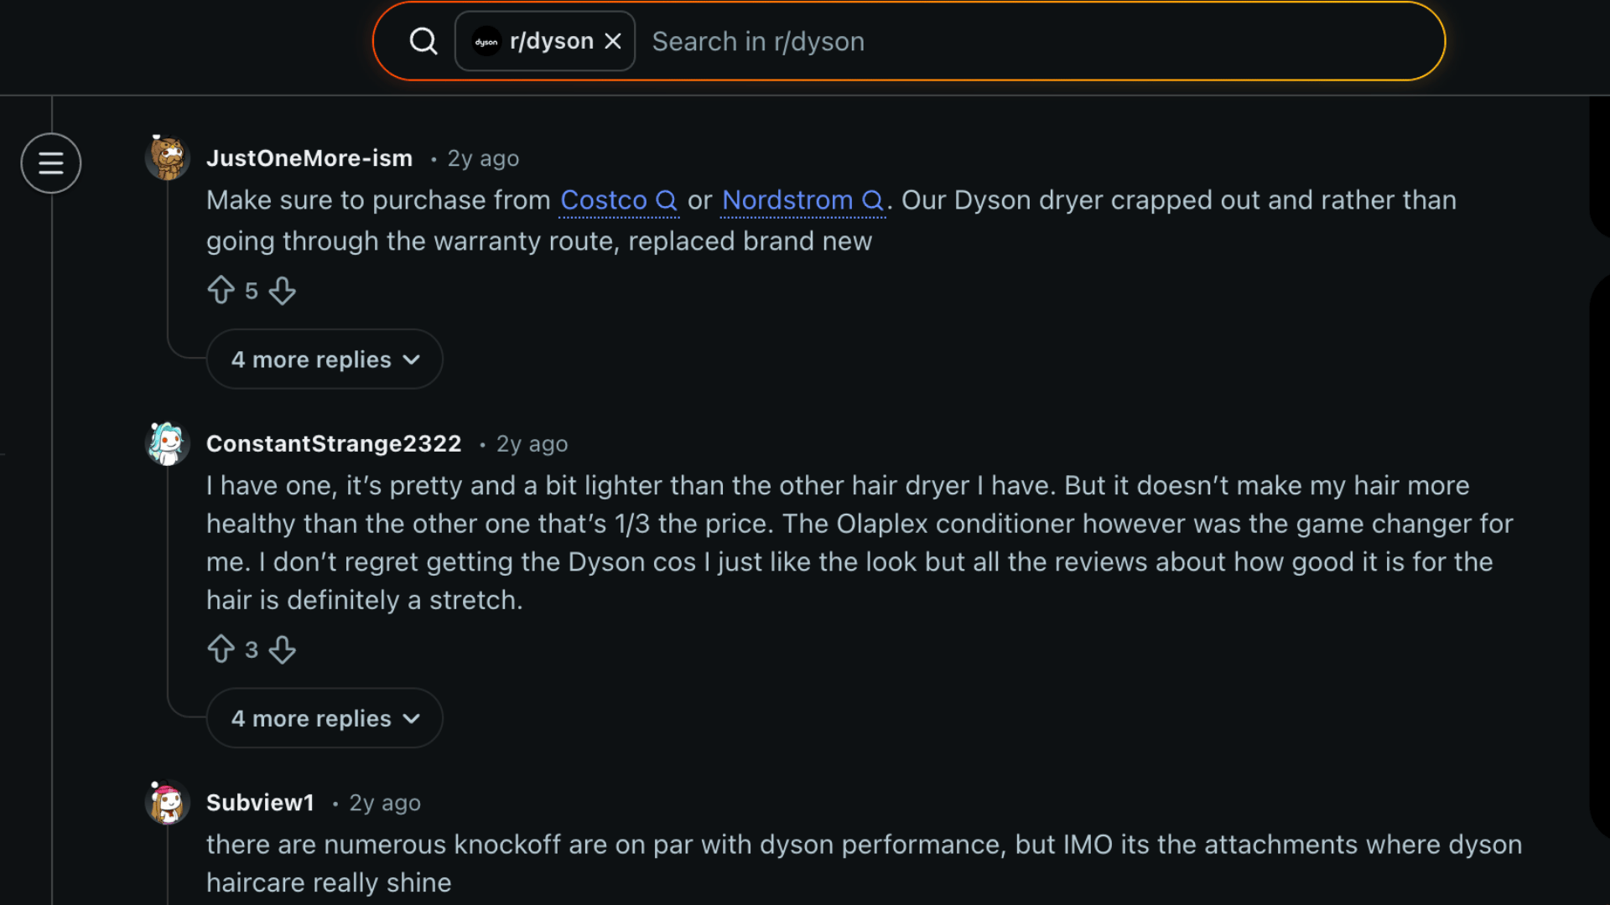
Task: Upvote JustOneMore-ism's comment
Action: coord(221,290)
